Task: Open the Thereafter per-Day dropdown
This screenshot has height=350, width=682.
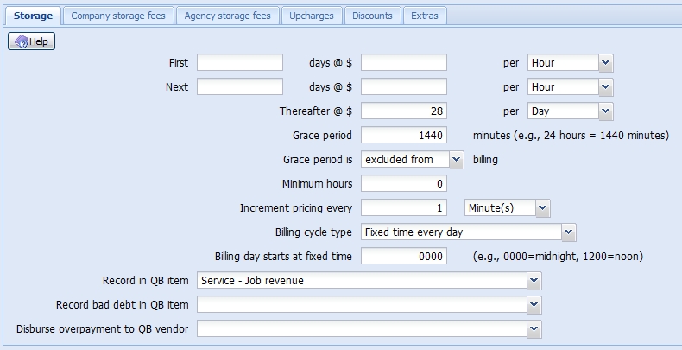Action: 605,111
